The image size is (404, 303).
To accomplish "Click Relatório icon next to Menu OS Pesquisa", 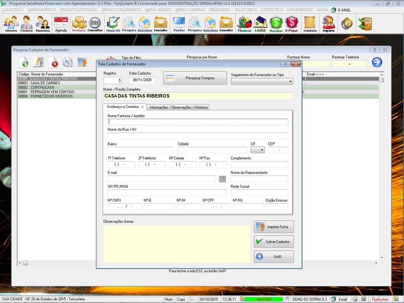I will point(145,24).
